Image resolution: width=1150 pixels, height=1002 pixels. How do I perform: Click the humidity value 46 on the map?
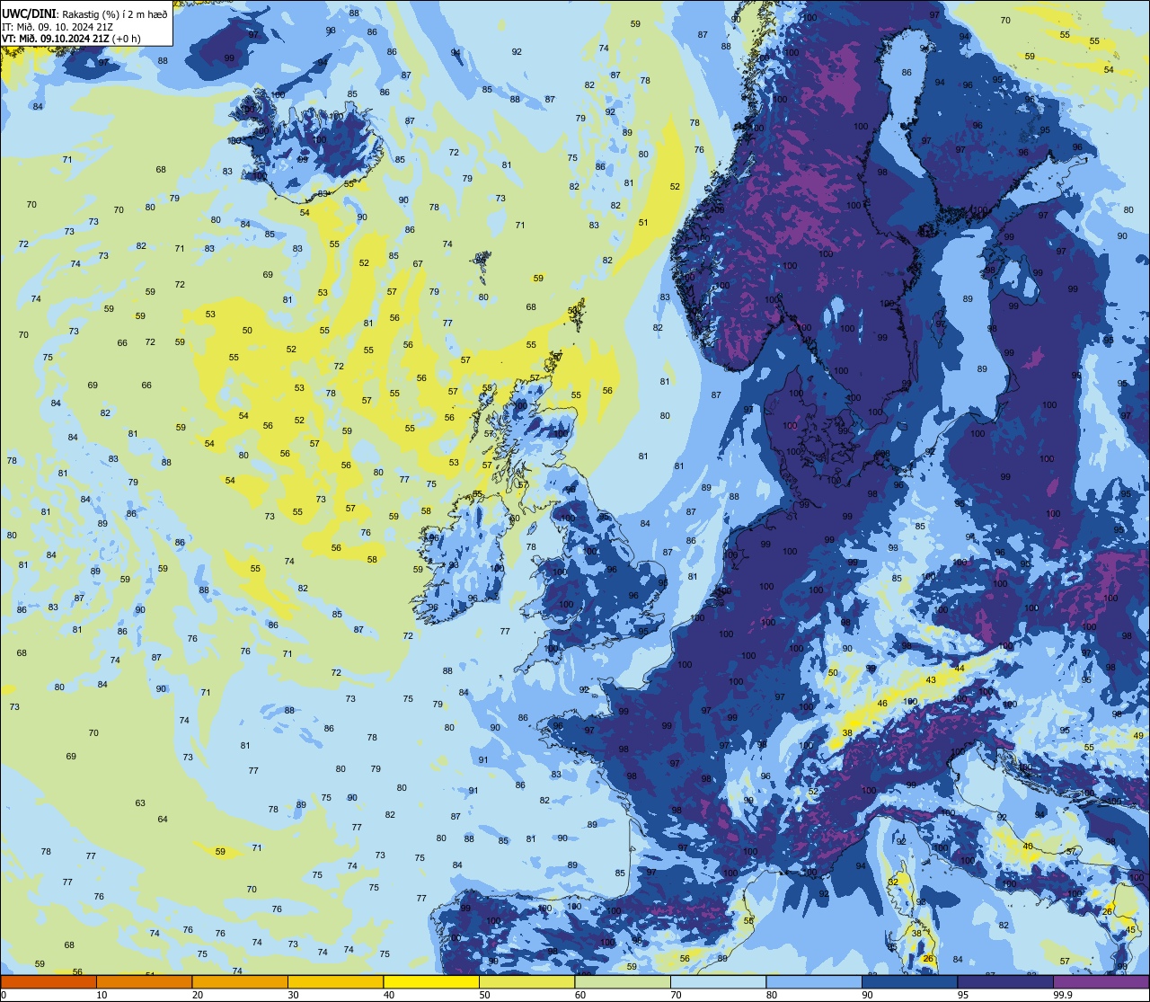tap(882, 704)
